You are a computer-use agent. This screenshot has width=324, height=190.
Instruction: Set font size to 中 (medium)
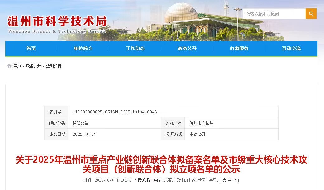point(230,180)
